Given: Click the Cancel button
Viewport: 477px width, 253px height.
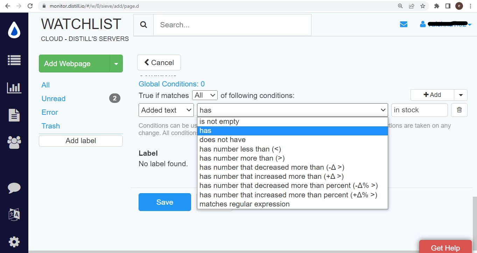Looking at the screenshot, I should (x=159, y=63).
